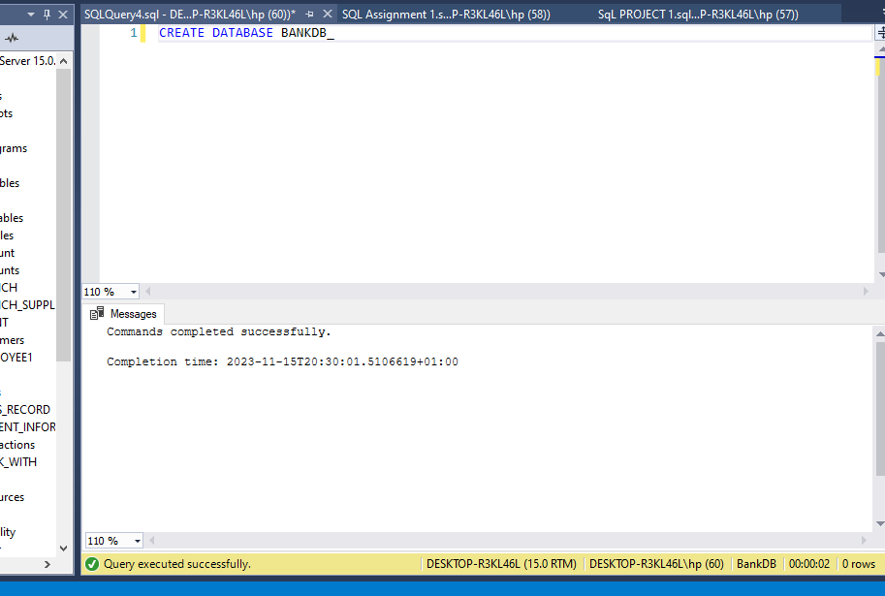885x596 pixels.
Task: Click the up-chevron atop the Object Explorer tree
Action: click(64, 59)
